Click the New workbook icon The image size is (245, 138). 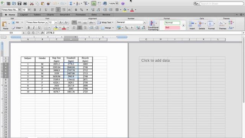tap(3, 3)
